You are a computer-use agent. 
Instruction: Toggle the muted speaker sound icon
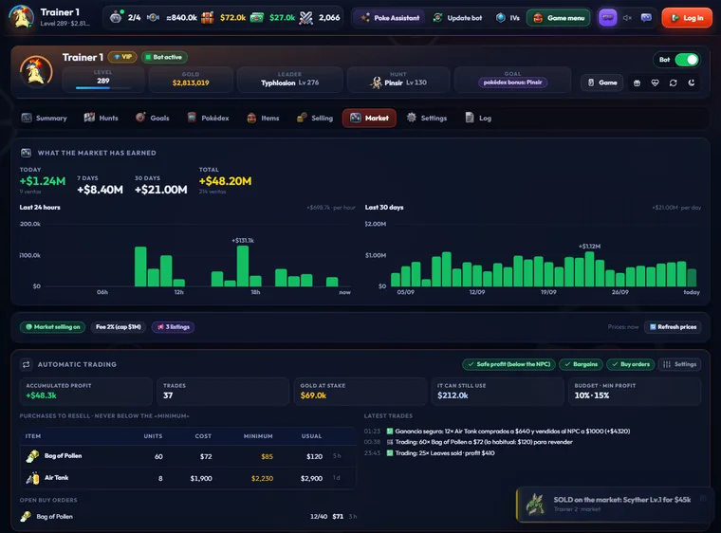(627, 18)
